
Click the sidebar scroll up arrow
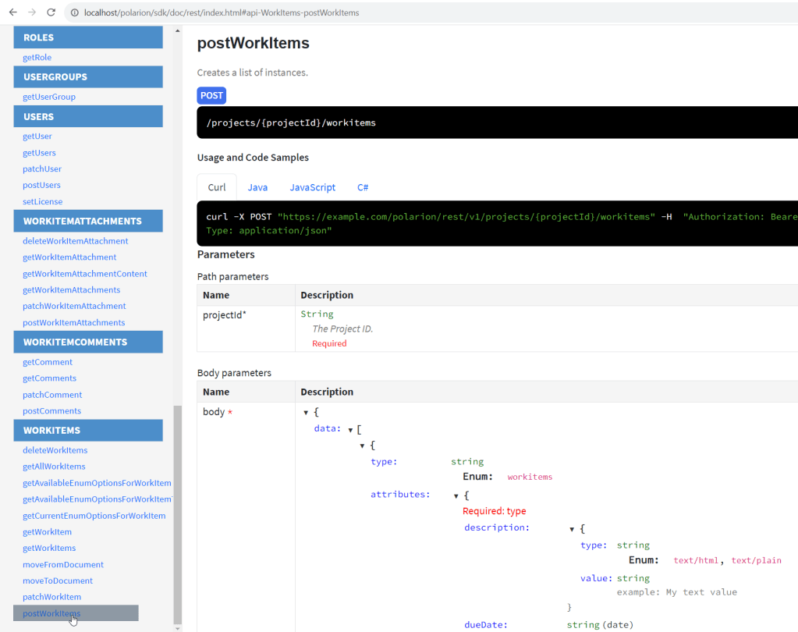[177, 32]
